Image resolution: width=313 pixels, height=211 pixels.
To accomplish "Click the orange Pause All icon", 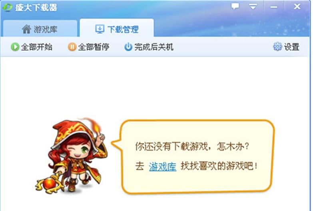I will 72,47.
